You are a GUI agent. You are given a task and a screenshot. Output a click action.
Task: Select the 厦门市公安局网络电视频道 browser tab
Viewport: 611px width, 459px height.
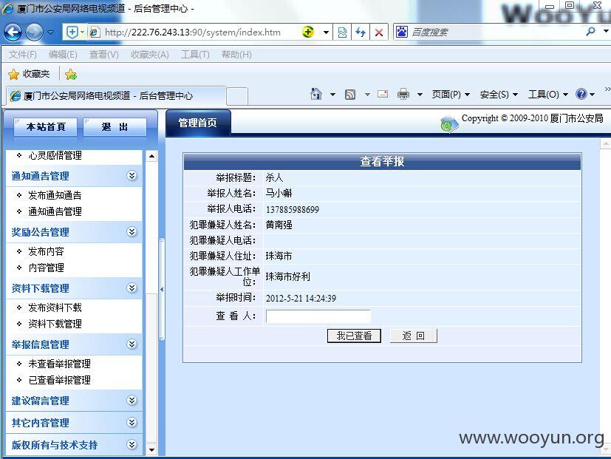point(116,95)
